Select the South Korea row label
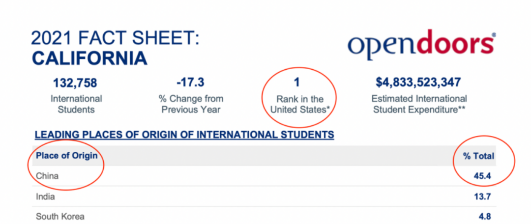This screenshot has width=531, height=224. click(x=60, y=216)
